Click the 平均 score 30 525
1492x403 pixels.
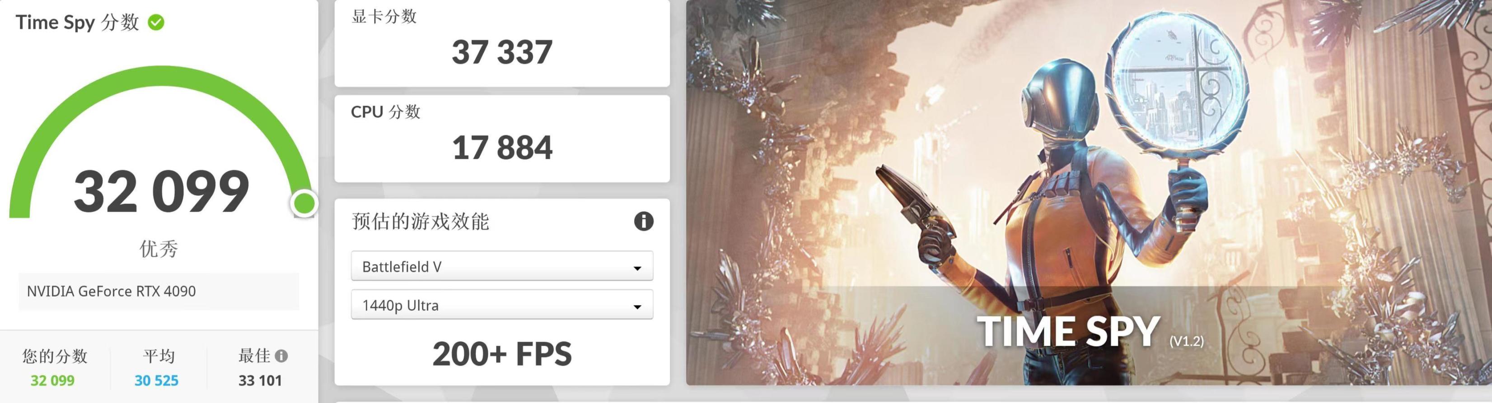tap(156, 380)
